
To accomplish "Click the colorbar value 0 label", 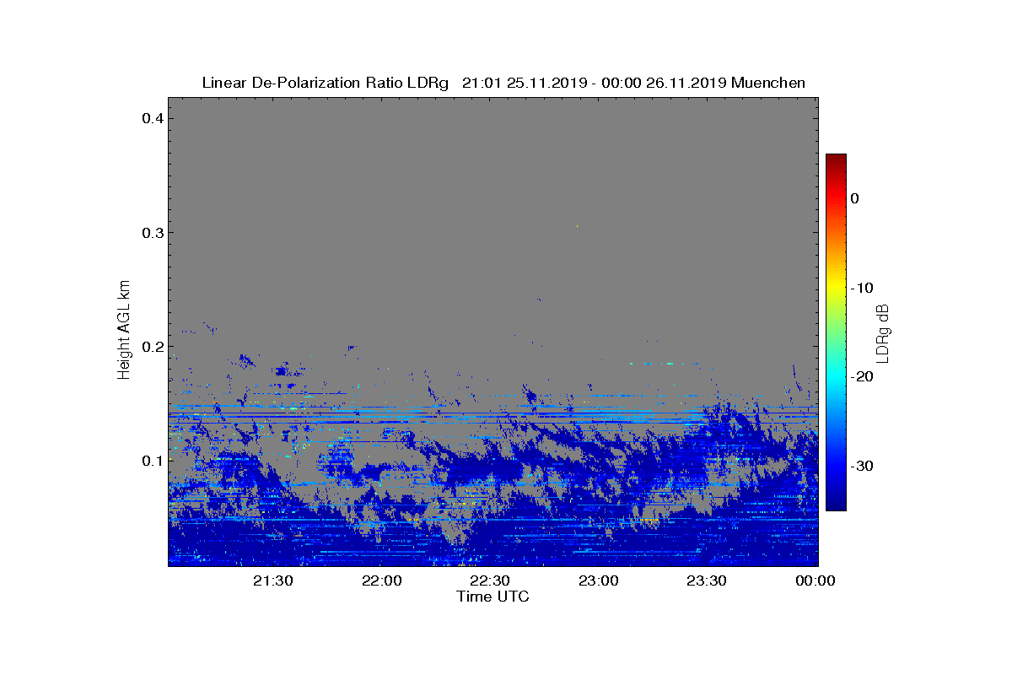I will (854, 198).
